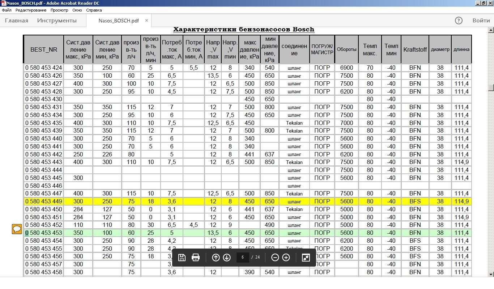Zoom out with the minus icon
494x289 pixels.
[275, 258]
